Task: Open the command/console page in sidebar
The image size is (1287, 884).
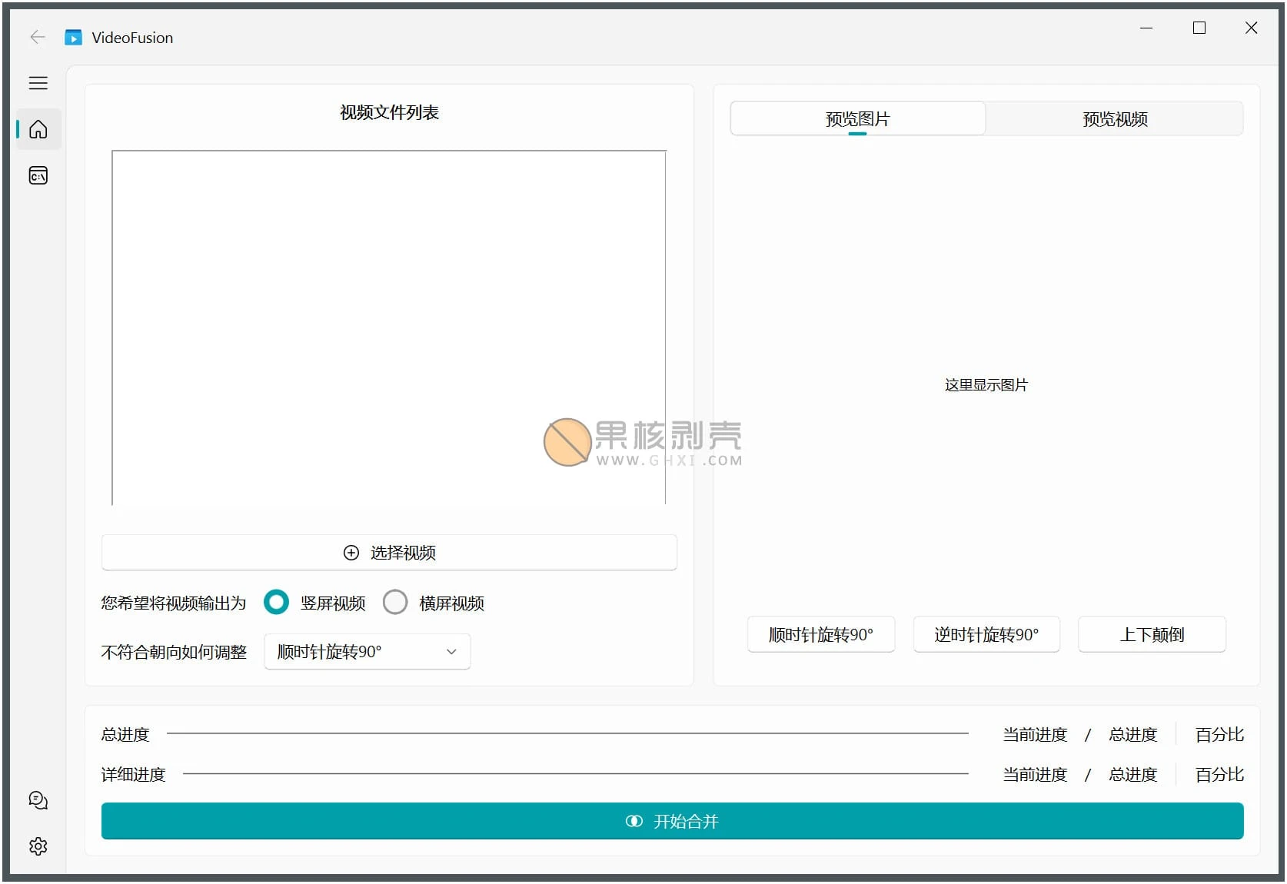Action: pyautogui.click(x=38, y=175)
